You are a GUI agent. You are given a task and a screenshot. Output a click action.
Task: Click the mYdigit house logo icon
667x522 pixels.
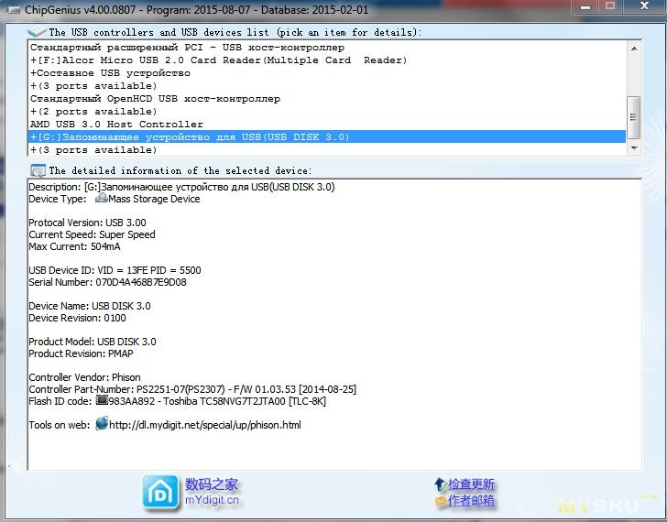tap(160, 493)
